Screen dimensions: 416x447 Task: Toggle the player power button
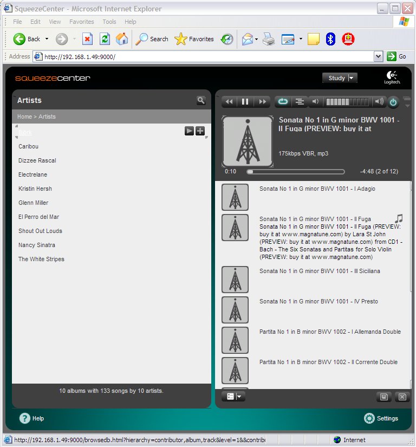point(393,102)
